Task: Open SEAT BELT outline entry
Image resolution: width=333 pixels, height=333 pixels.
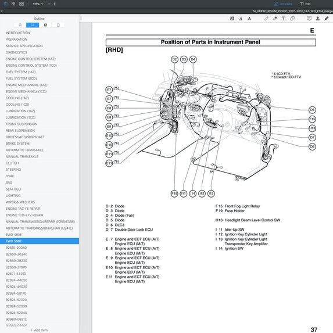Action: pyautogui.click(x=13, y=189)
